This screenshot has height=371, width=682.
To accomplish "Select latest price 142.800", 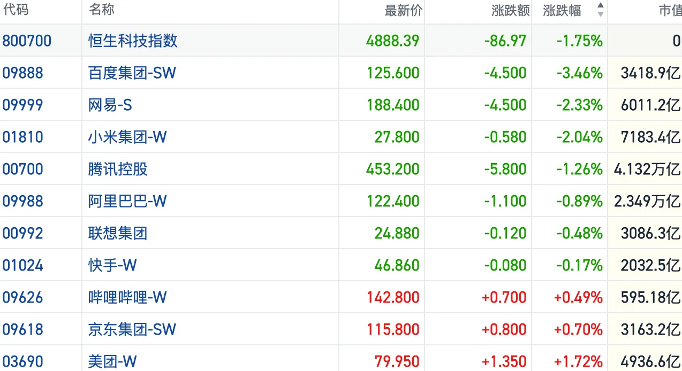I will pyautogui.click(x=393, y=297).
